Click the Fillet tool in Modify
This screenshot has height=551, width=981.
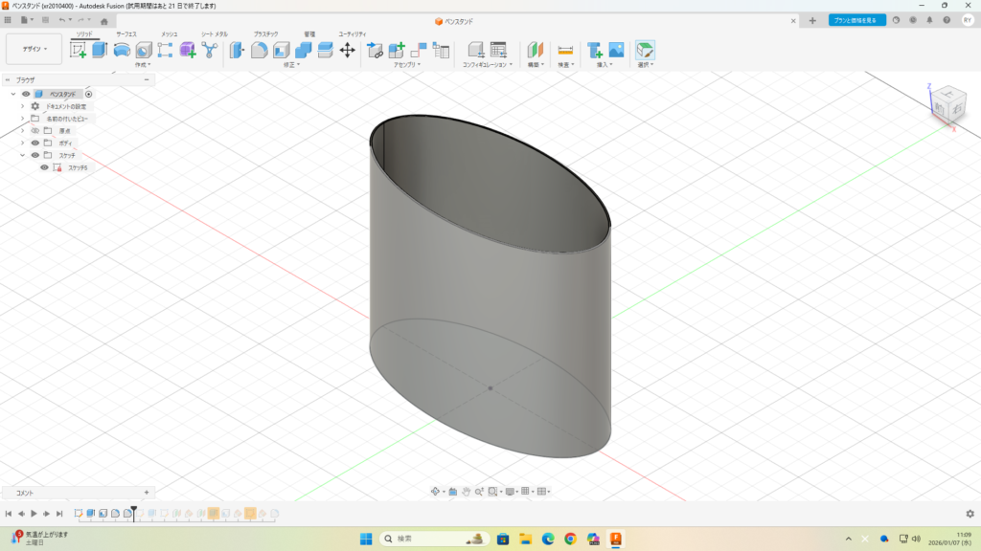pyautogui.click(x=259, y=50)
